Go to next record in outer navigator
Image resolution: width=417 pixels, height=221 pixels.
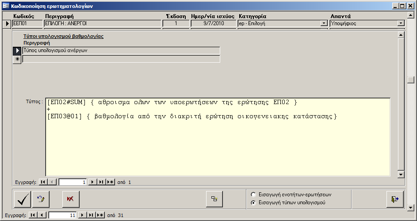[x=82, y=215]
